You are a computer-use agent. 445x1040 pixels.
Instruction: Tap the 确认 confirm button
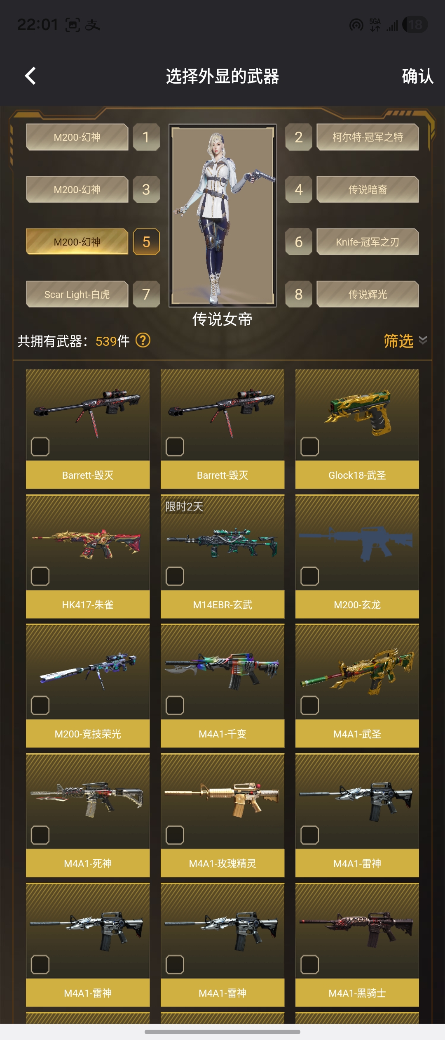tap(418, 76)
